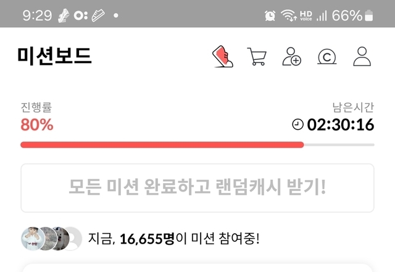Tap the running shoe notification icon
This screenshot has width=395, height=272.
pos(63,15)
